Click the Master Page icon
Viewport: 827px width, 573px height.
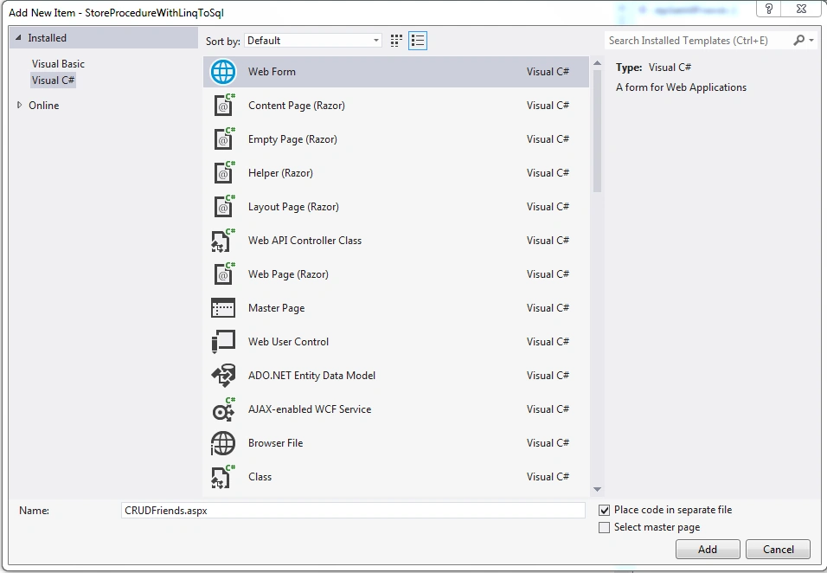pos(223,307)
